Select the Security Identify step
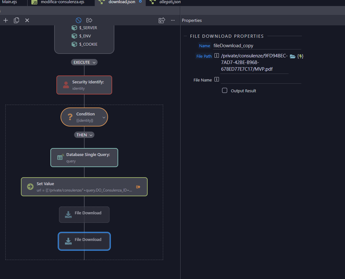This screenshot has width=345, height=279. click(x=84, y=85)
